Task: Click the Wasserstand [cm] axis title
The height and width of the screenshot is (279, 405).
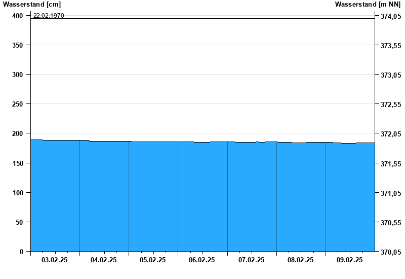Action: [31, 5]
